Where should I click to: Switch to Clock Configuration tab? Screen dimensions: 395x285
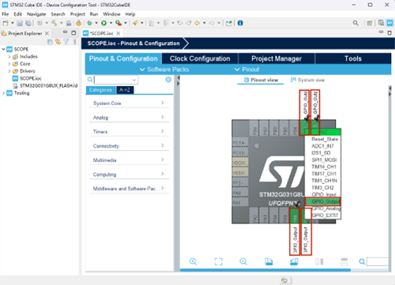point(200,58)
